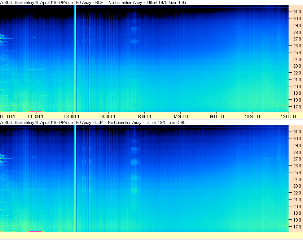Screen dimensions: 303x240
Task: Click the 01:30:01 time axis label
Action: coord(36,117)
